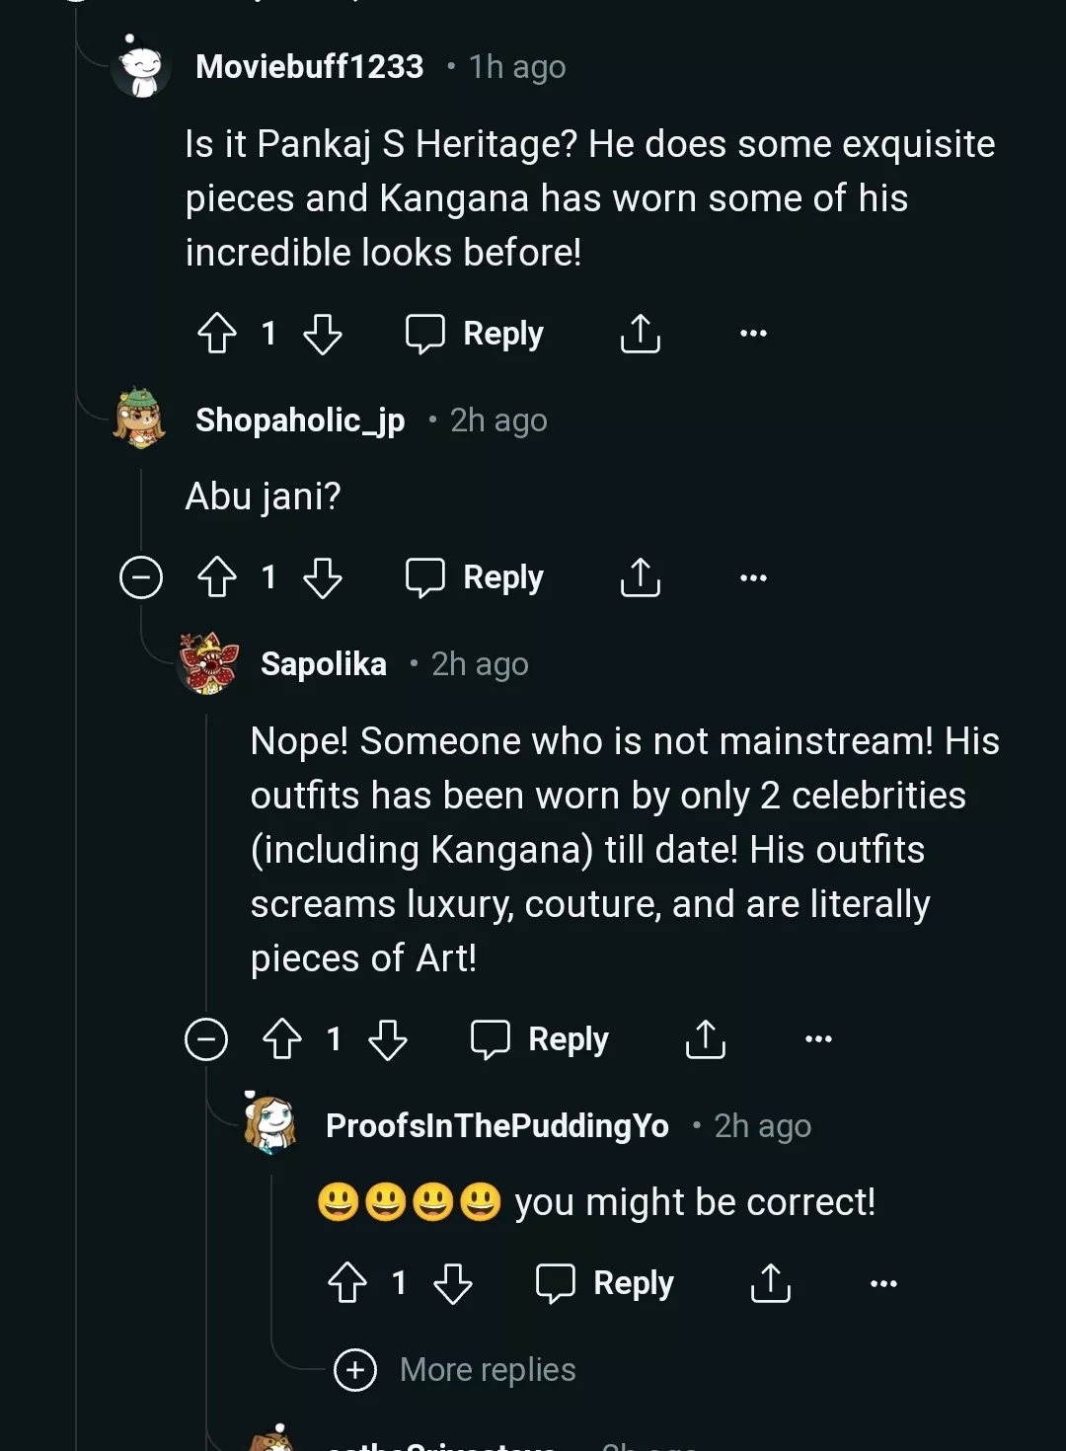Upvote Sapolika's comment
Image resolution: width=1066 pixels, height=1451 pixels.
click(x=282, y=1039)
